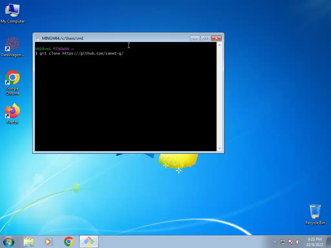Open Chrome from the taskbar
Screen dimensions: 331x248
point(69,242)
